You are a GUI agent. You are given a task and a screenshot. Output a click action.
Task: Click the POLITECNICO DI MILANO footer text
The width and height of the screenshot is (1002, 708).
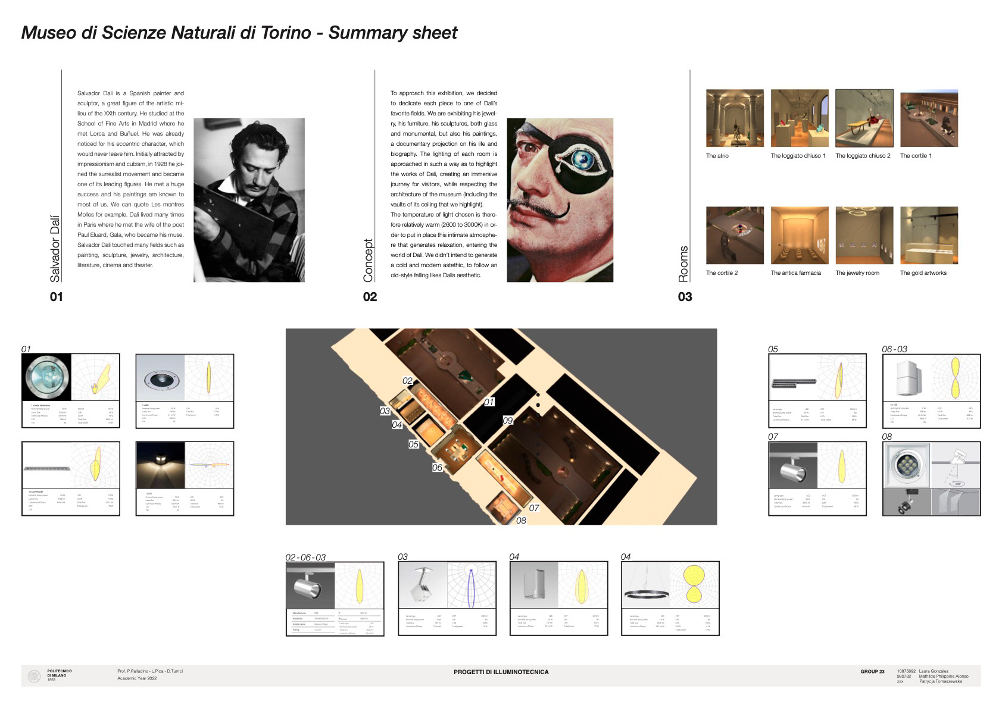click(60, 673)
